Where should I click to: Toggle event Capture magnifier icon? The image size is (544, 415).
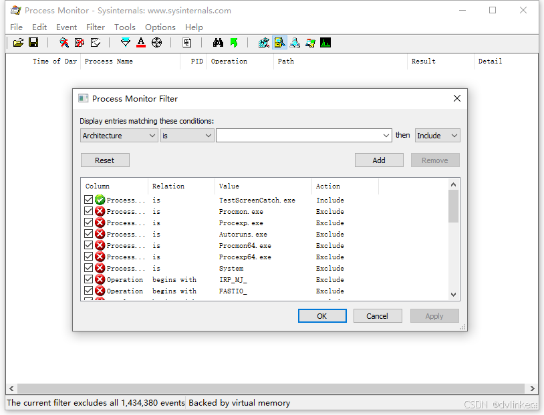[x=64, y=43]
